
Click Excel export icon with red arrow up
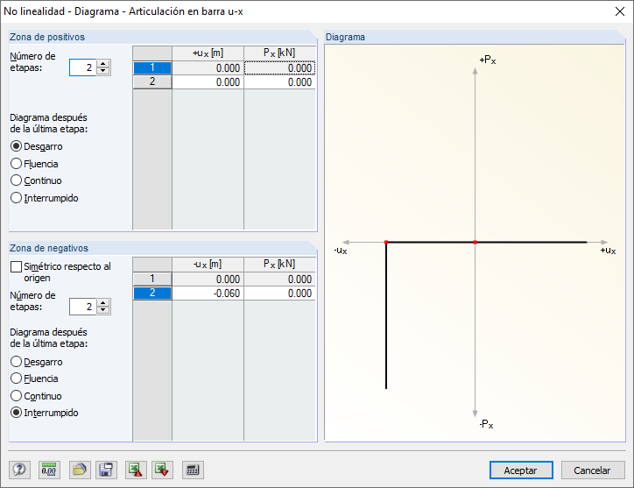pos(136,470)
